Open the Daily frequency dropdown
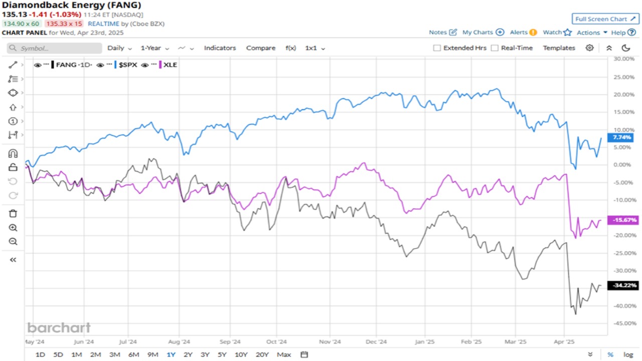Screen dimensions: 642x361 pos(119,48)
